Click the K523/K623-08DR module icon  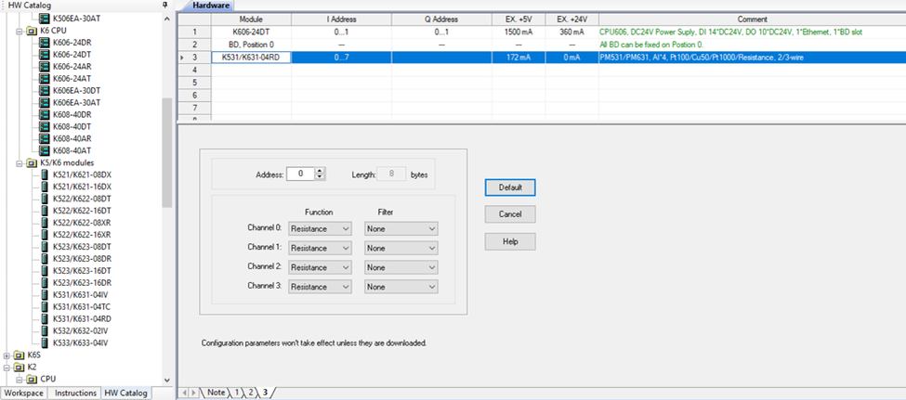pyautogui.click(x=45, y=259)
